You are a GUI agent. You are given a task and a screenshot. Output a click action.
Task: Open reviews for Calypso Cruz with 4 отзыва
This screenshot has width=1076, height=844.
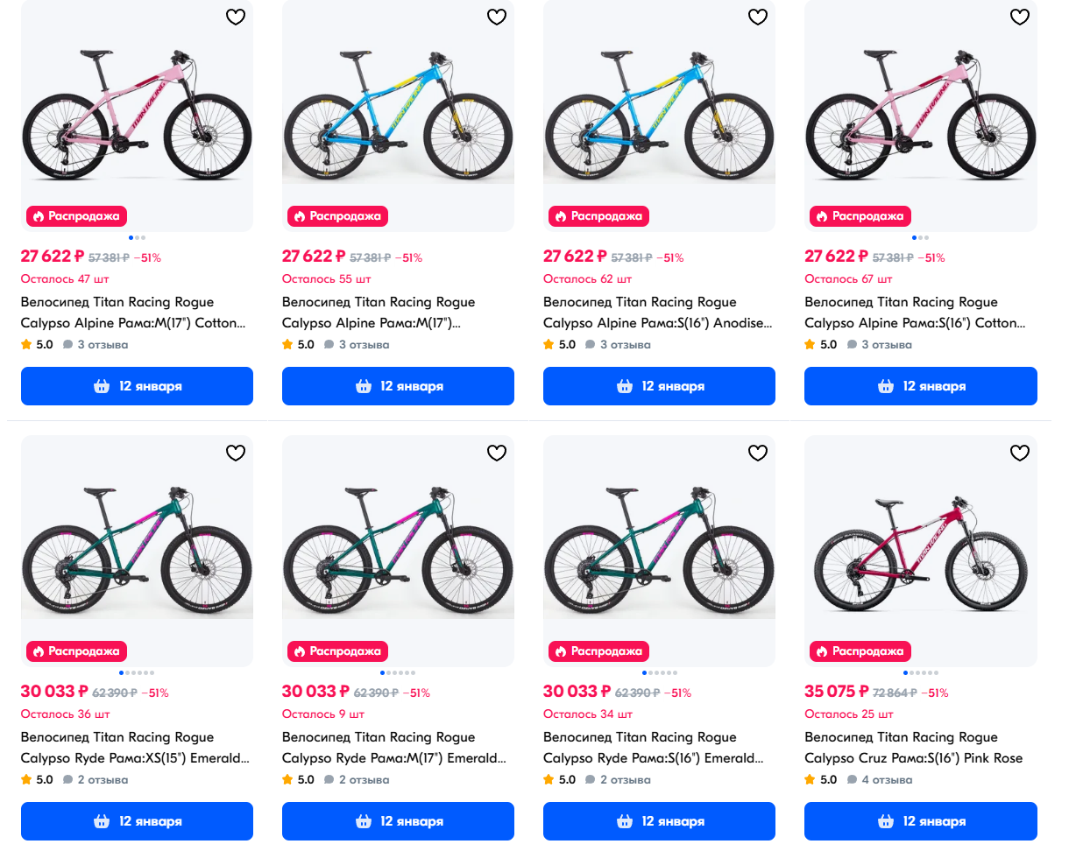(887, 779)
